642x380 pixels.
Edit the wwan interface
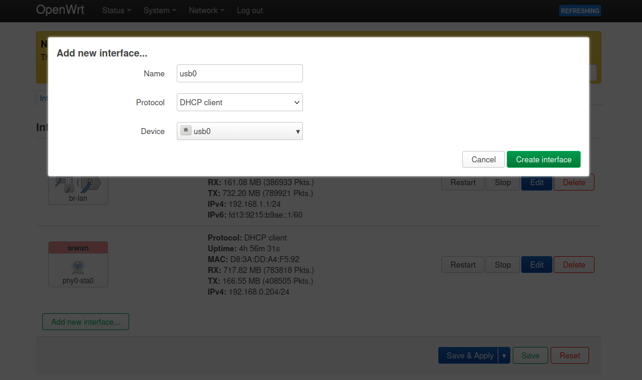coord(536,265)
